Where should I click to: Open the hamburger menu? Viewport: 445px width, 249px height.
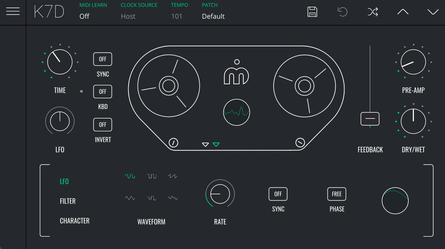(x=13, y=11)
